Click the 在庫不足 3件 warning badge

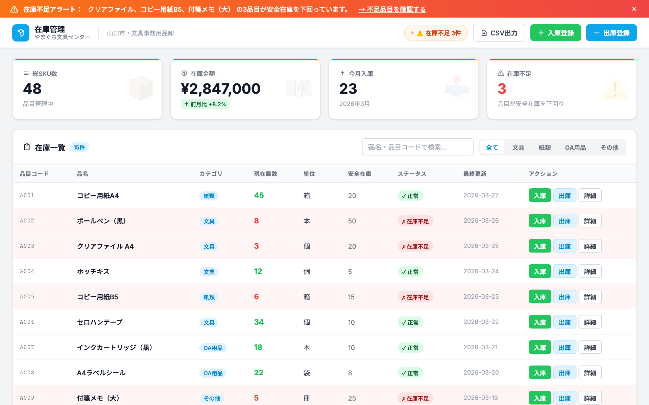pyautogui.click(x=436, y=33)
